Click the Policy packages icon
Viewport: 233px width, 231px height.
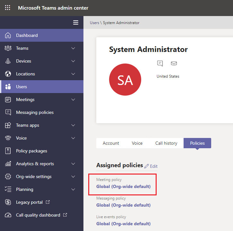pos(8,151)
